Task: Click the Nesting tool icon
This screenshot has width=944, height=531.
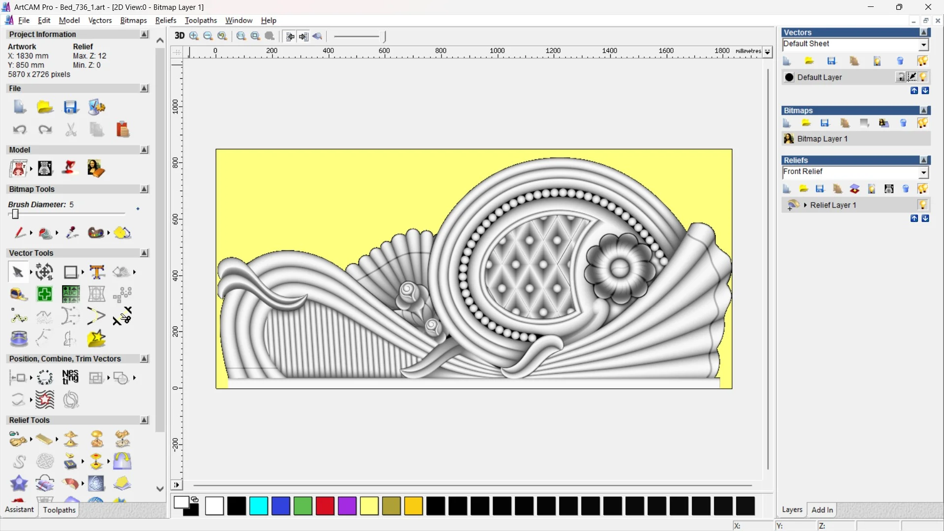Action: click(x=70, y=377)
